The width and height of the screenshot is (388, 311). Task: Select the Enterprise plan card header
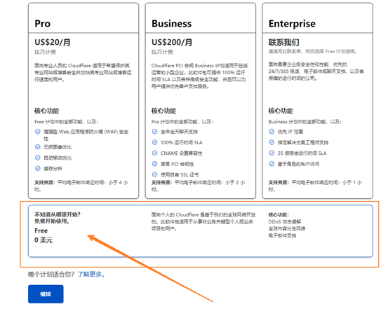[x=317, y=18]
